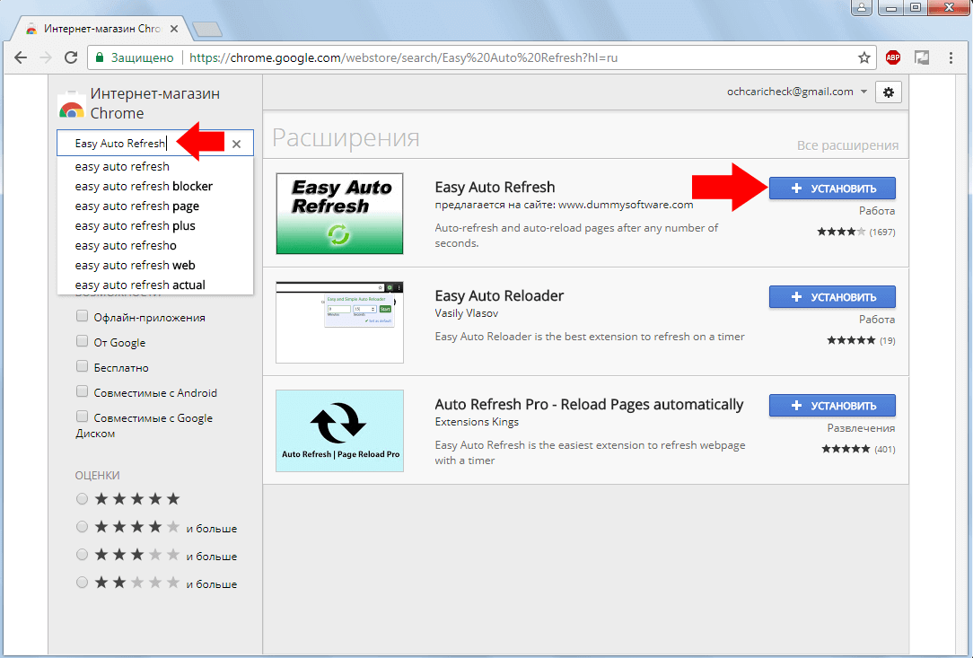This screenshot has width=973, height=658.
Task: Toggle the От Google checkbox
Action: 82,341
